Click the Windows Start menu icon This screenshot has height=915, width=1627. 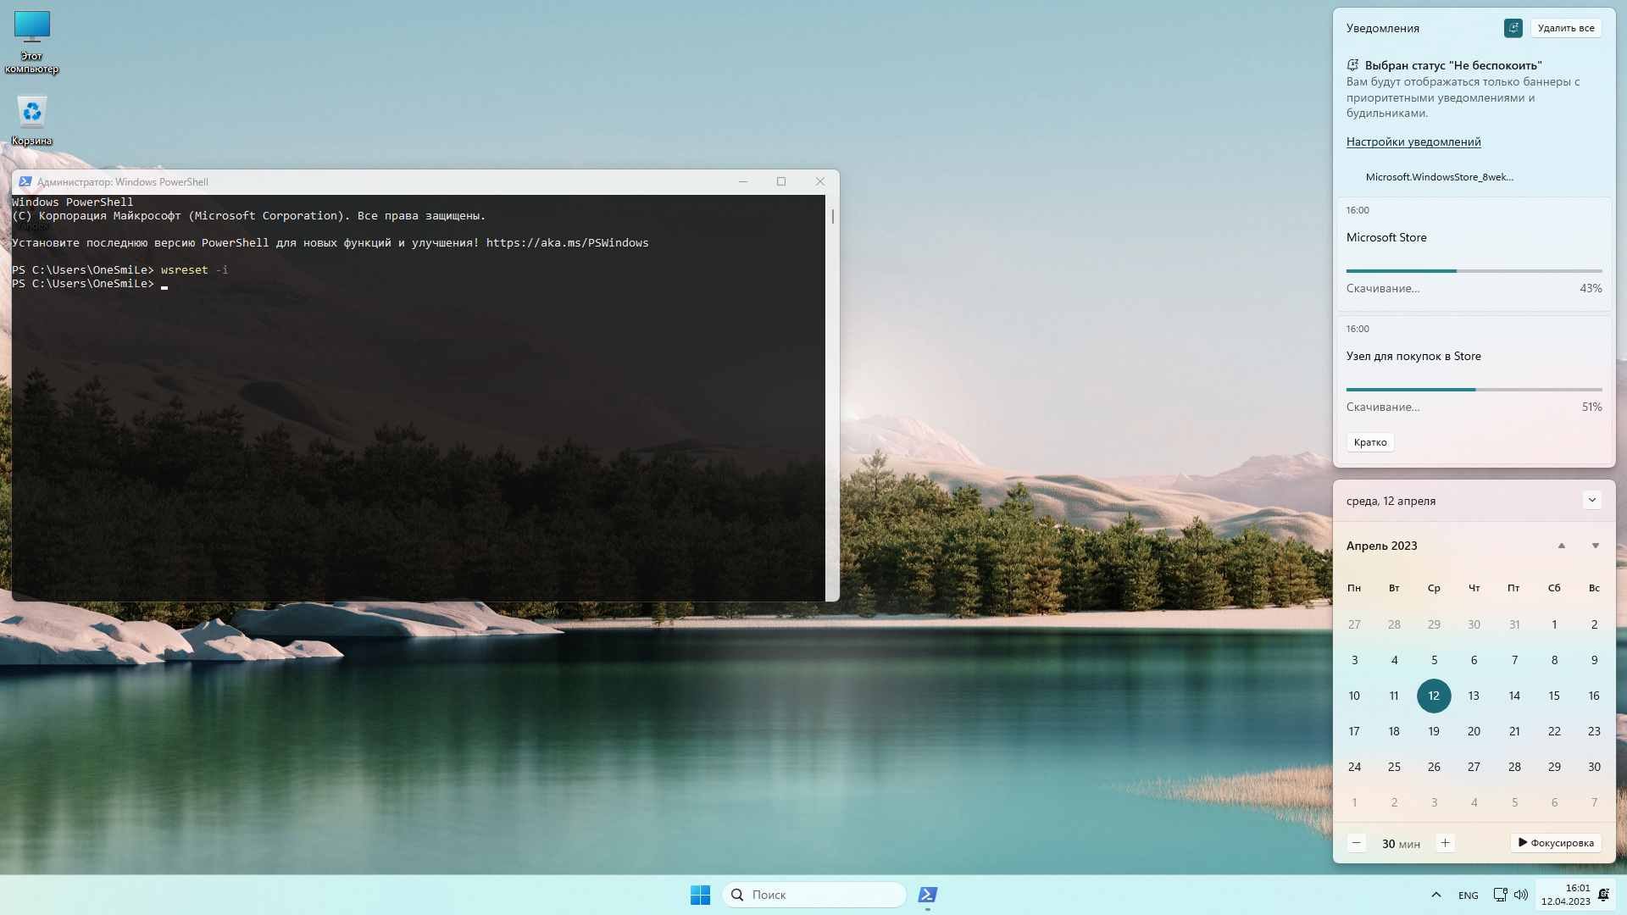698,894
